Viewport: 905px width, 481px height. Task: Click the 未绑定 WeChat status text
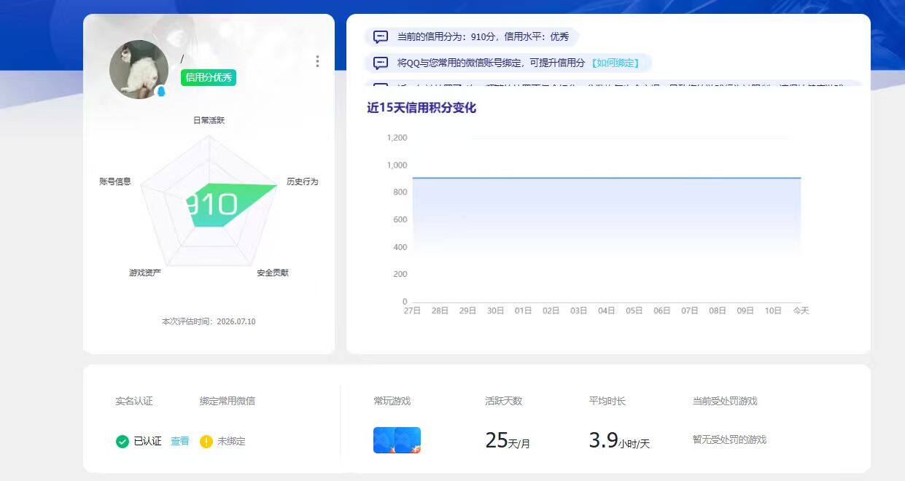coord(231,441)
